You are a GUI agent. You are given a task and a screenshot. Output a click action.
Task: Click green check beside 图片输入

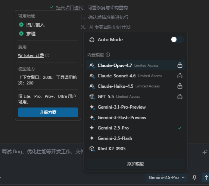pyautogui.click(x=21, y=25)
